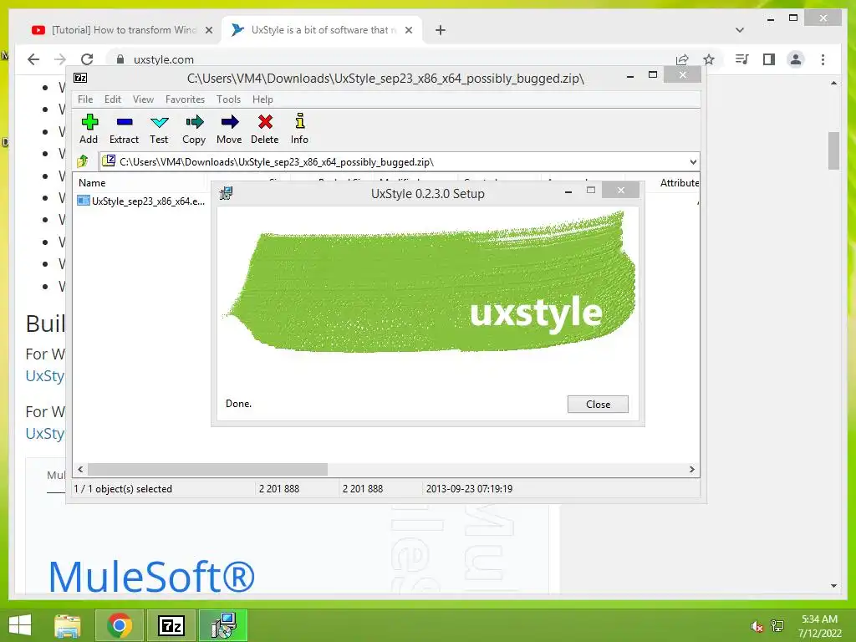Open the Chrome profile avatar
This screenshot has width=856, height=642.
point(796,59)
